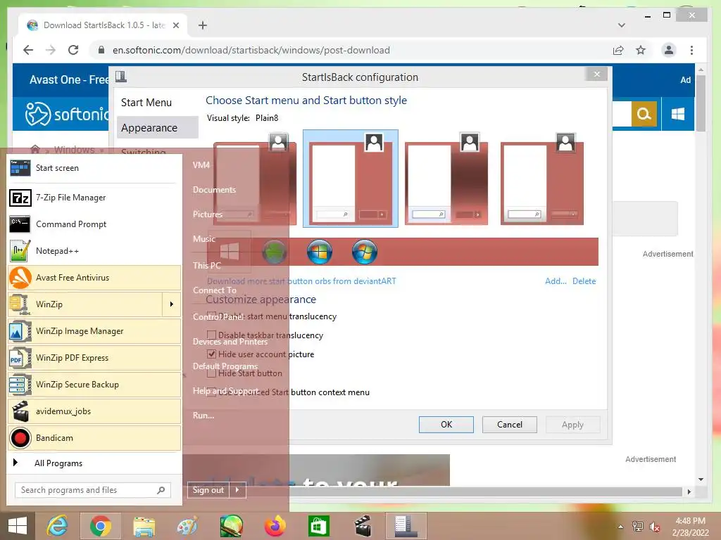Go back in Chrome

click(28, 50)
